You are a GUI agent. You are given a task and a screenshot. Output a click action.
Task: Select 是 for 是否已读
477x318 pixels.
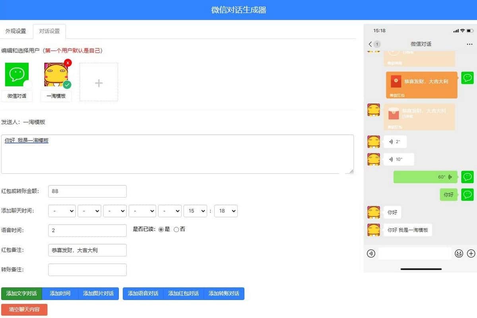point(161,229)
